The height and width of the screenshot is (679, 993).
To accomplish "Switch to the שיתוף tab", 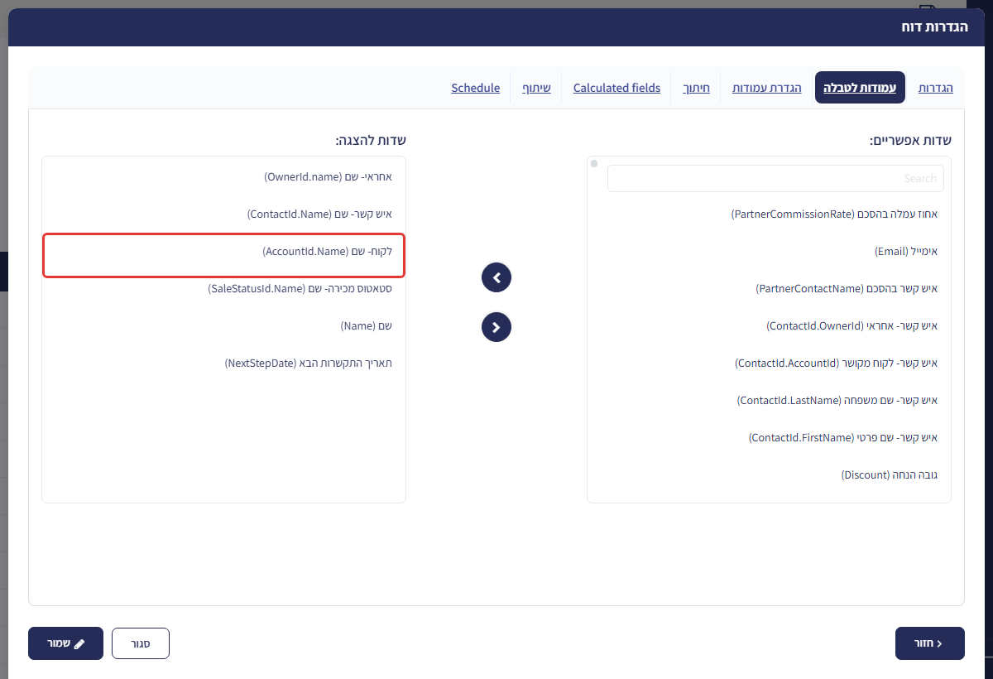I will (x=536, y=88).
